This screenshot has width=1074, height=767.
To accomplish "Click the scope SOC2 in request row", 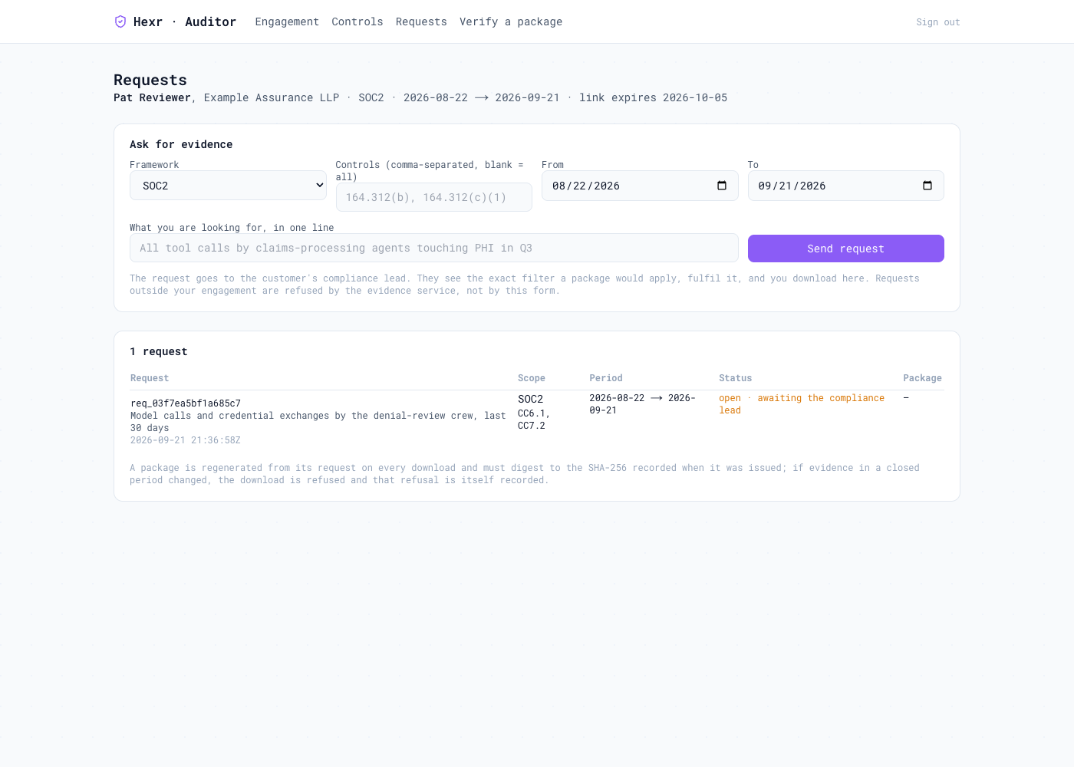I will pos(530,399).
